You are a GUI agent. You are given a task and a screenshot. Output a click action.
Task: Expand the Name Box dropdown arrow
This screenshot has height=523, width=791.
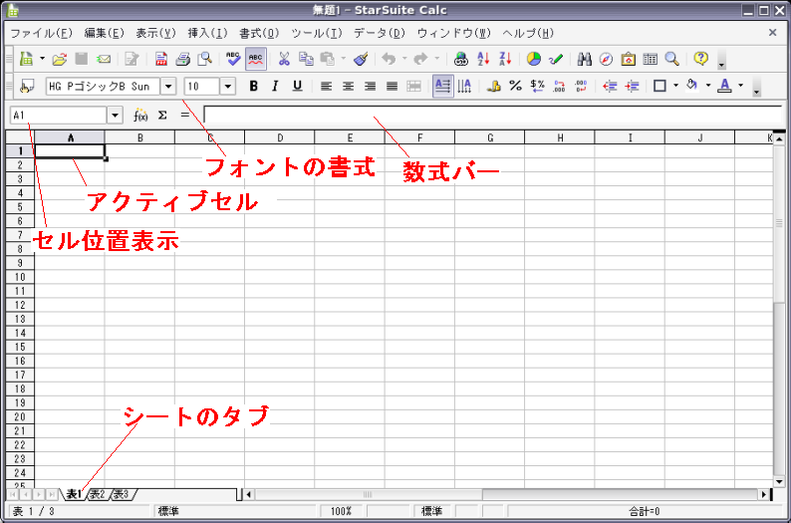(115, 116)
